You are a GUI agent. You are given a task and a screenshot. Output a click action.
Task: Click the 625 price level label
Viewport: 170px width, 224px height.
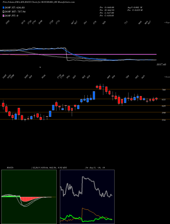pos(164,106)
